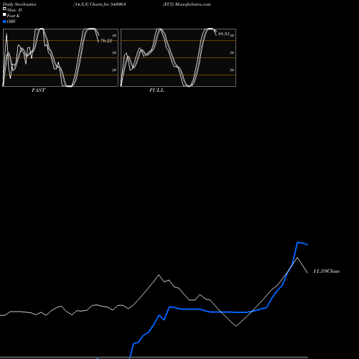The image size is (359, 359).
Task: Click the blue OBV legend swatch
Action: (4, 22)
